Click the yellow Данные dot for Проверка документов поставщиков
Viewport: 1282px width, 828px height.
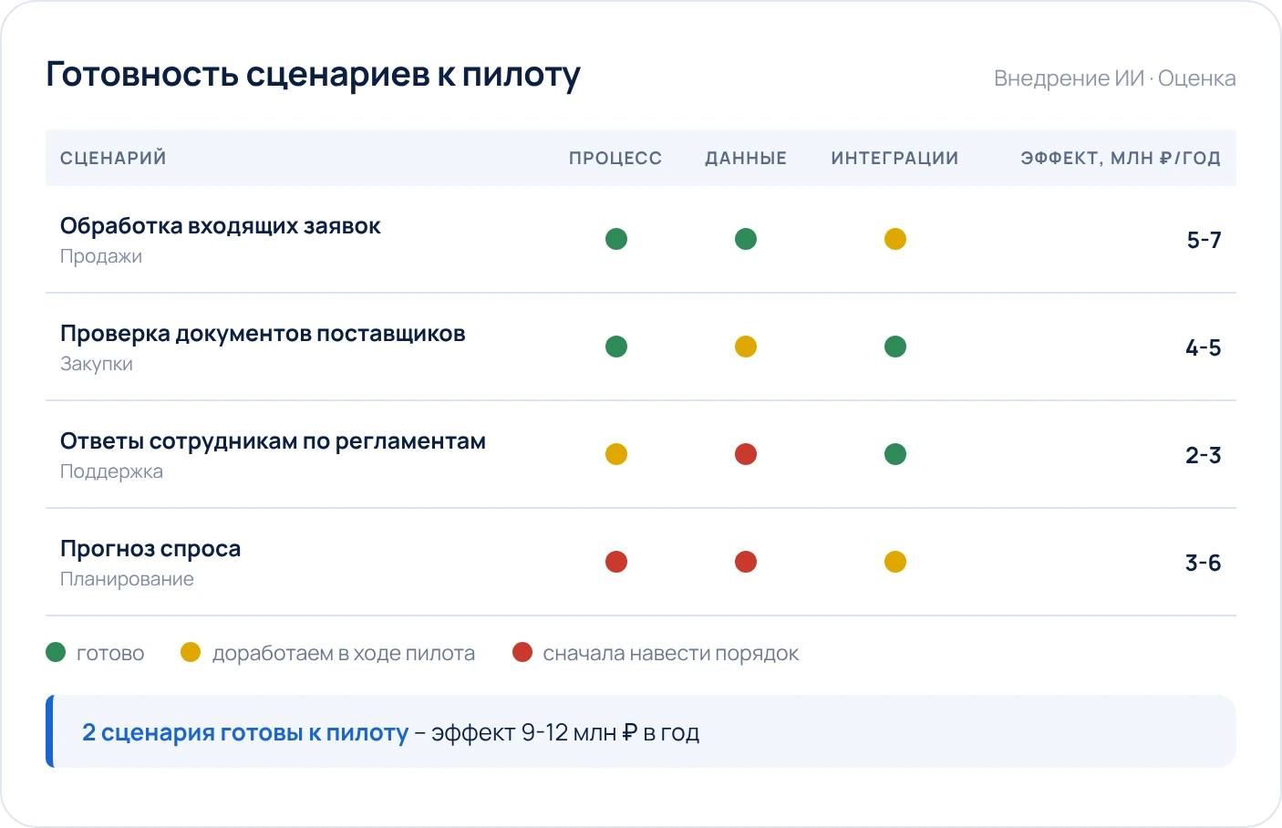(x=746, y=347)
